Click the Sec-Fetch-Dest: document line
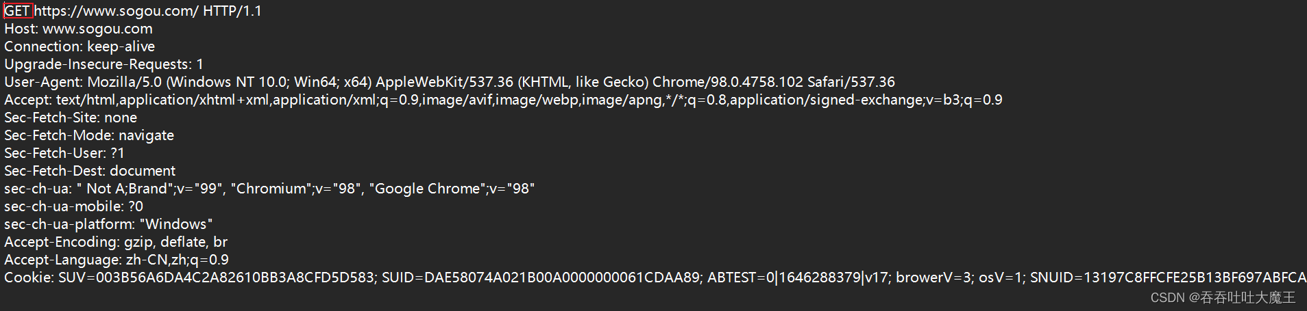The height and width of the screenshot is (311, 1307). (x=90, y=171)
